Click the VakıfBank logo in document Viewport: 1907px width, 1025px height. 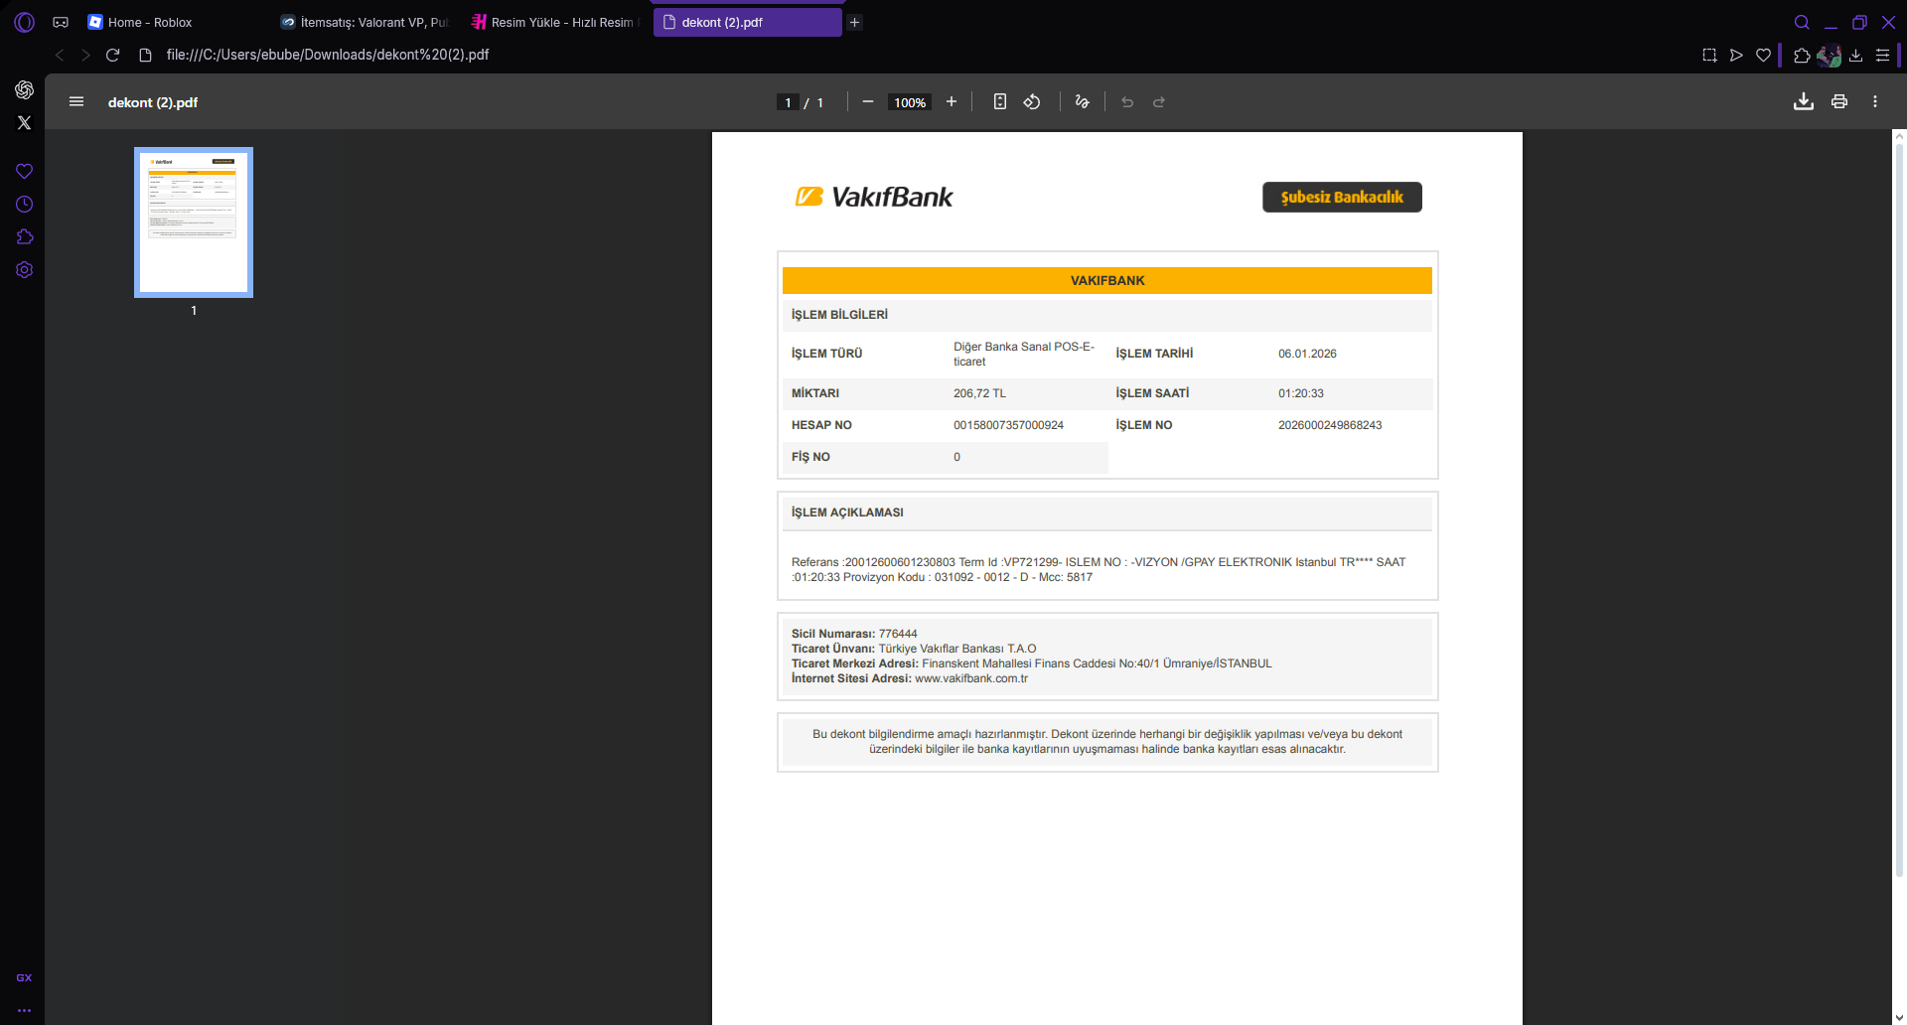874,197
